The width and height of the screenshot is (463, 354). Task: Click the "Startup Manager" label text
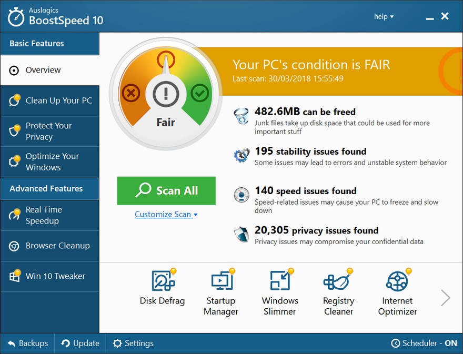(x=221, y=306)
